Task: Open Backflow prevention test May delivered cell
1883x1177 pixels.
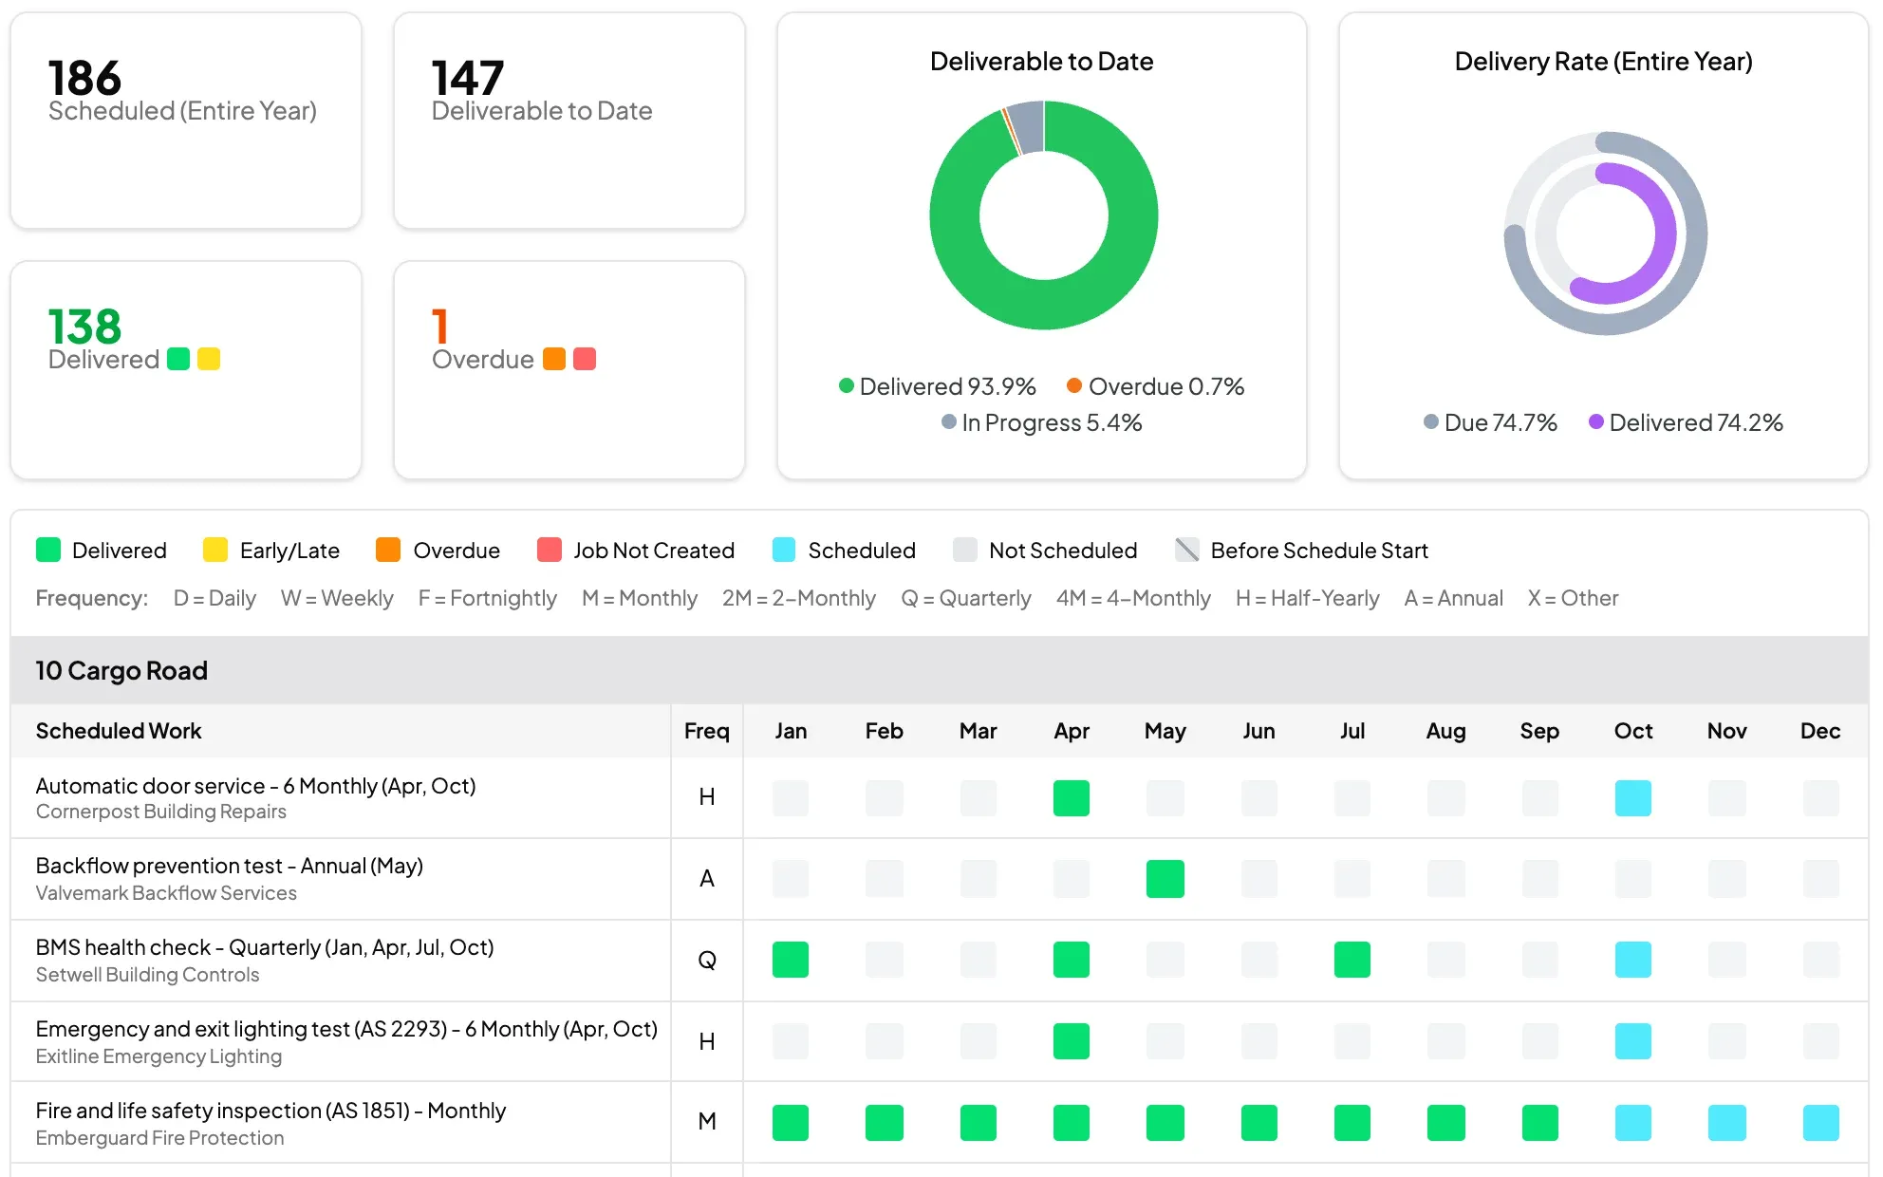Action: pyautogui.click(x=1165, y=879)
